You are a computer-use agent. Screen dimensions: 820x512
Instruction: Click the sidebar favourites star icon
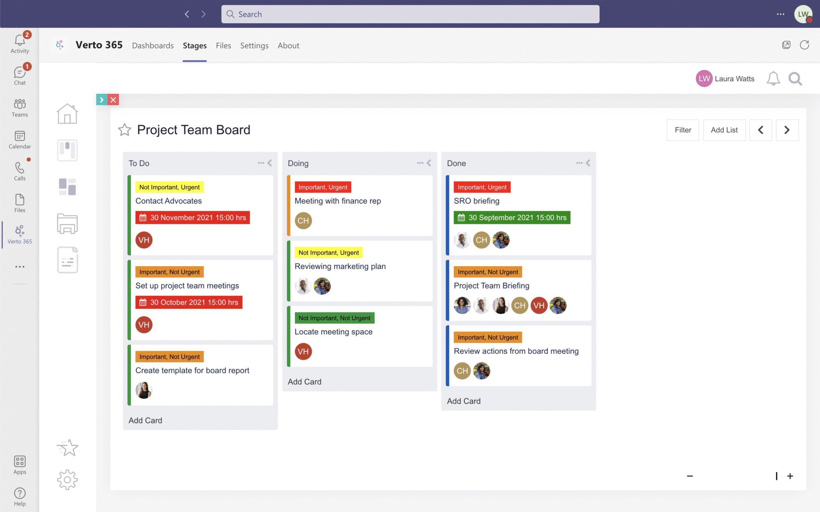point(68,448)
